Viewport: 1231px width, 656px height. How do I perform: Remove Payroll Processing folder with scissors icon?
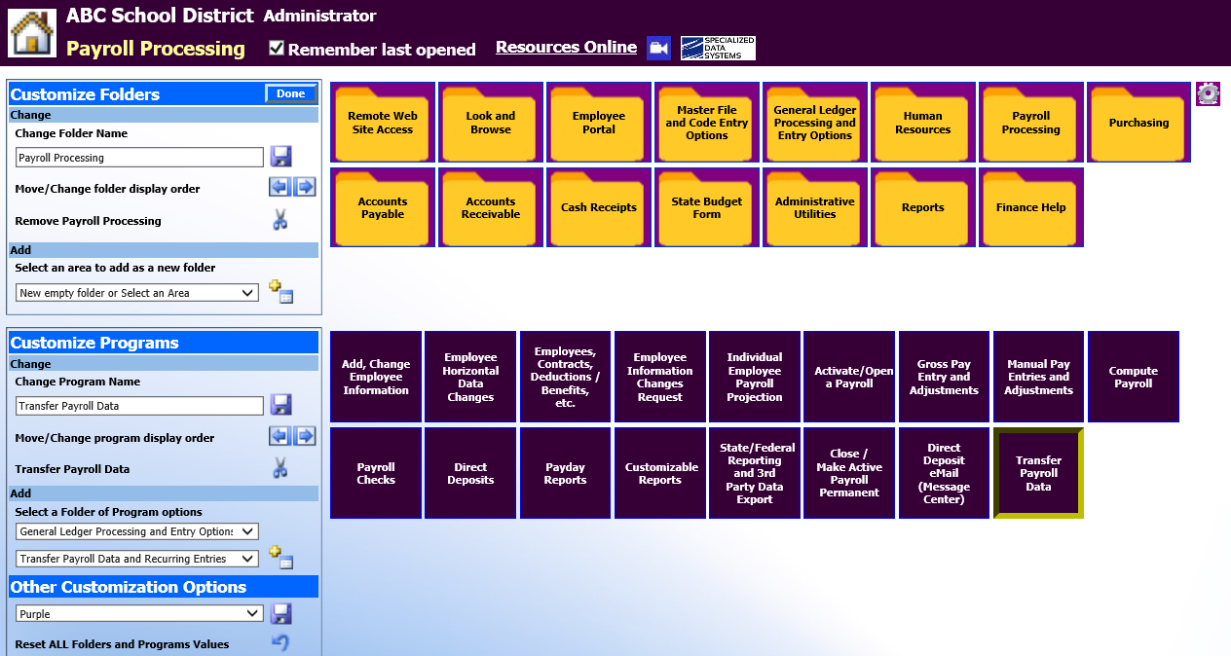(280, 221)
